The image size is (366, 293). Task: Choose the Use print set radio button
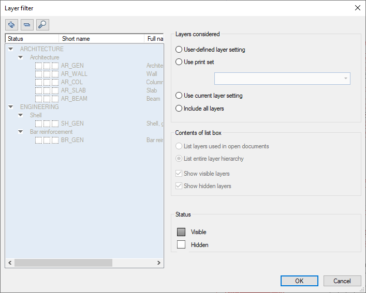pos(179,62)
